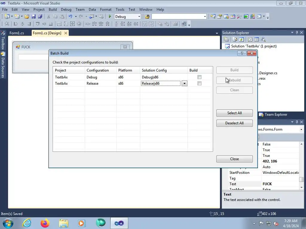
Task: Expand the Undo history dropdown arrow
Action: pos(76,17)
